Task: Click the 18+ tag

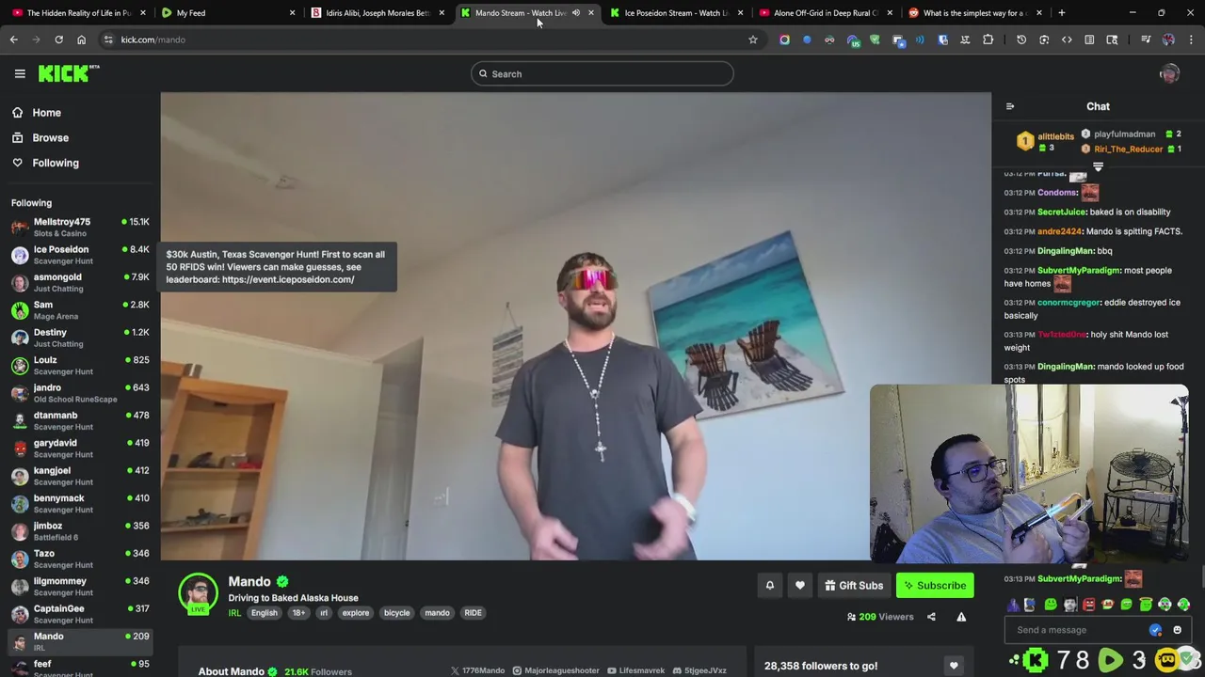Action: tap(298, 613)
